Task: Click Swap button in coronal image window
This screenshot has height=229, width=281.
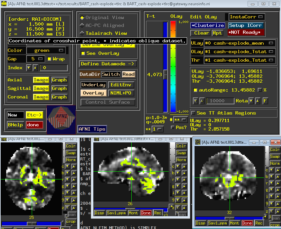Action: [x=274, y=156]
